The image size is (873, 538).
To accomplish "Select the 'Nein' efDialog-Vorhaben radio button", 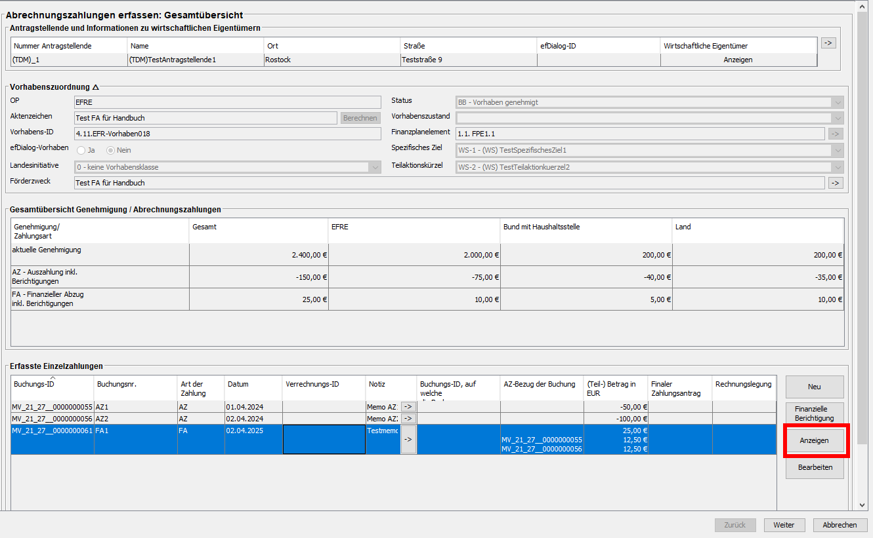I will click(x=110, y=150).
